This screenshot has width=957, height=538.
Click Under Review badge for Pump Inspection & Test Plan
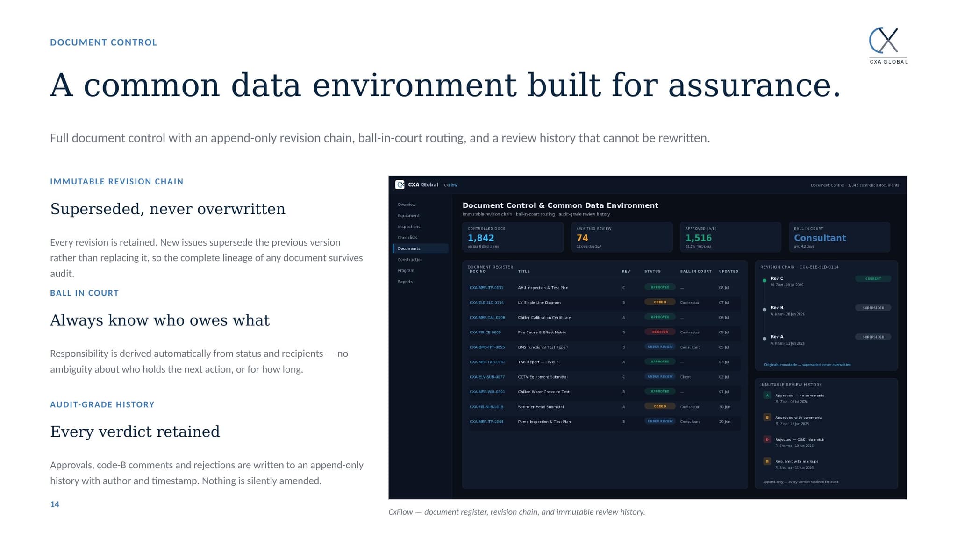[x=660, y=421]
